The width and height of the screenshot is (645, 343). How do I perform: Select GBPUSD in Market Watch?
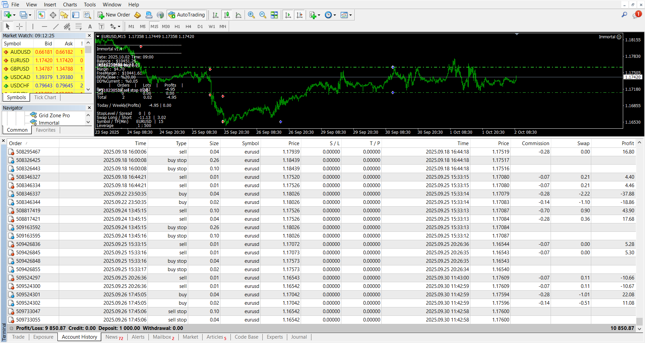click(20, 69)
